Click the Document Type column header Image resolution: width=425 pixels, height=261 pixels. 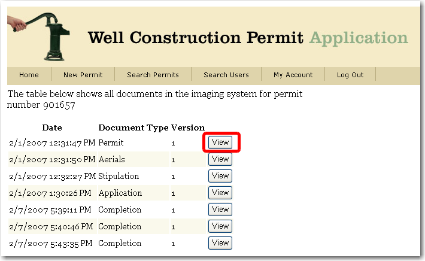[x=133, y=128]
